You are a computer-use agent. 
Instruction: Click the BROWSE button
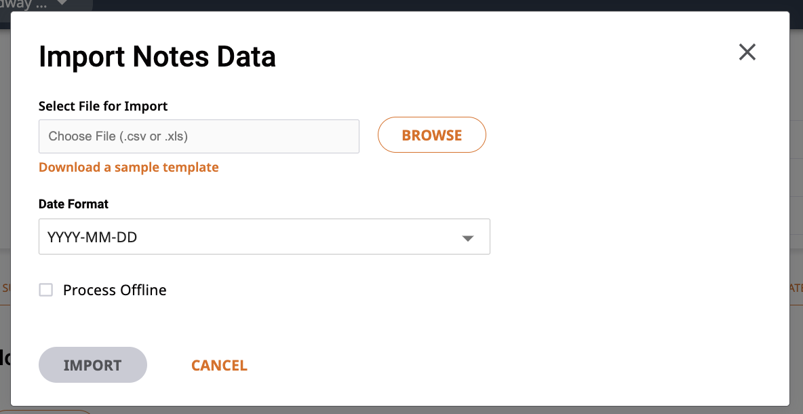432,135
